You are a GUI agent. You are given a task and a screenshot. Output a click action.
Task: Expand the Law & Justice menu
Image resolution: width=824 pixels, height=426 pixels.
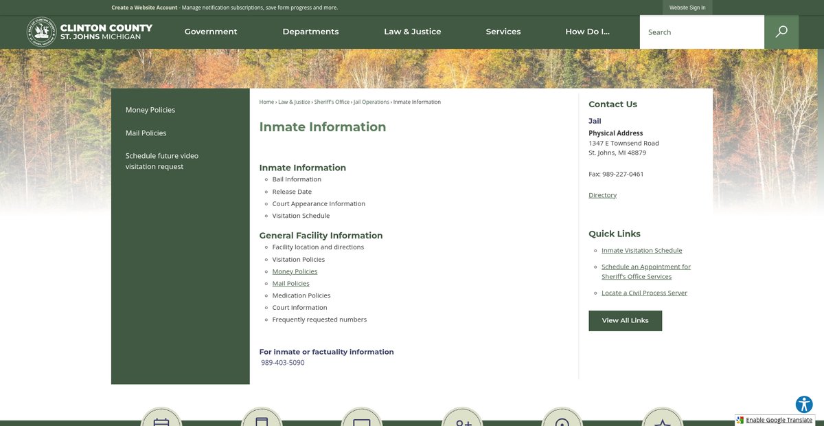[412, 32]
